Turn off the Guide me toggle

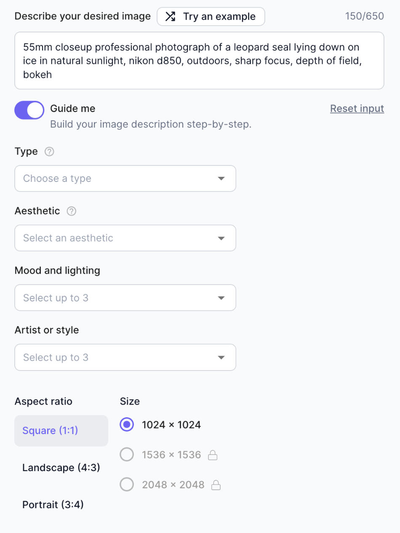coord(29,110)
